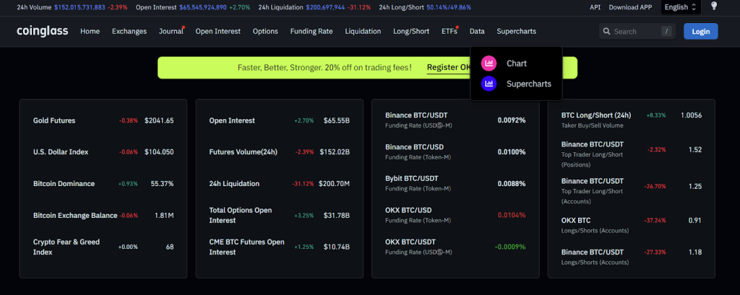Open CME BTC Futures Open Interest row
This screenshot has width=740, height=295.
point(280,247)
